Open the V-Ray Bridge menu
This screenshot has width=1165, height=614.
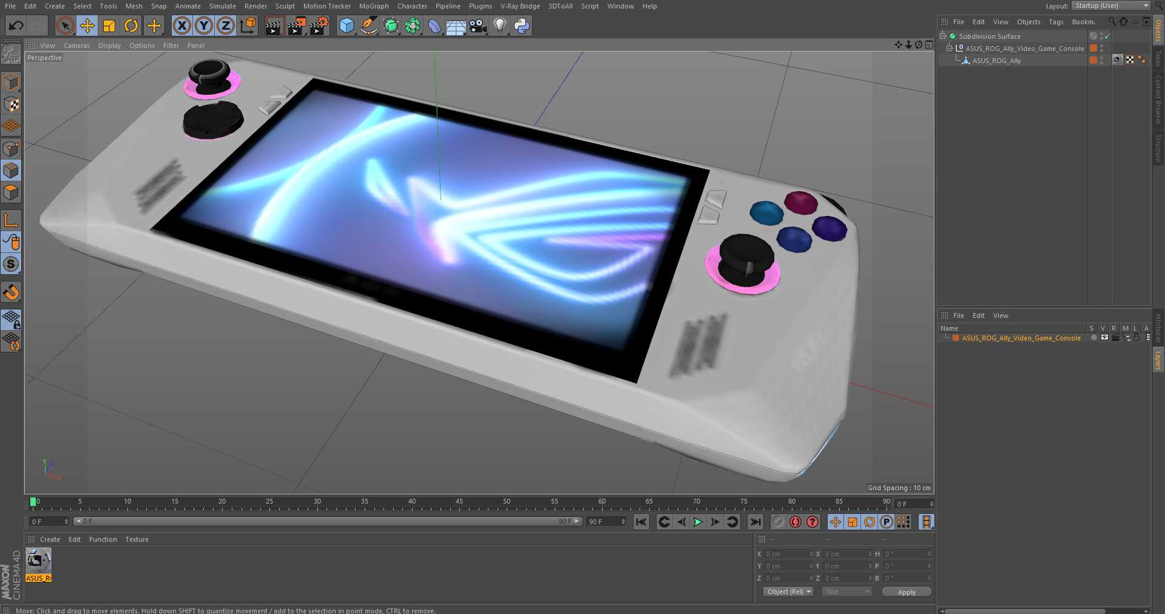(520, 6)
